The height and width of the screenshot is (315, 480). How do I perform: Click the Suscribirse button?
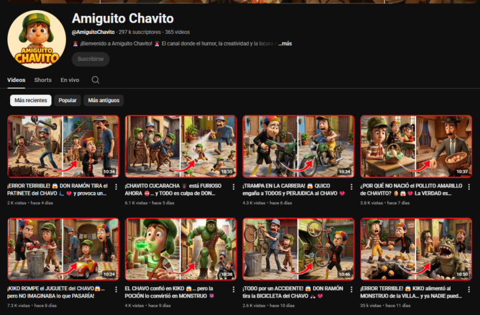91,59
